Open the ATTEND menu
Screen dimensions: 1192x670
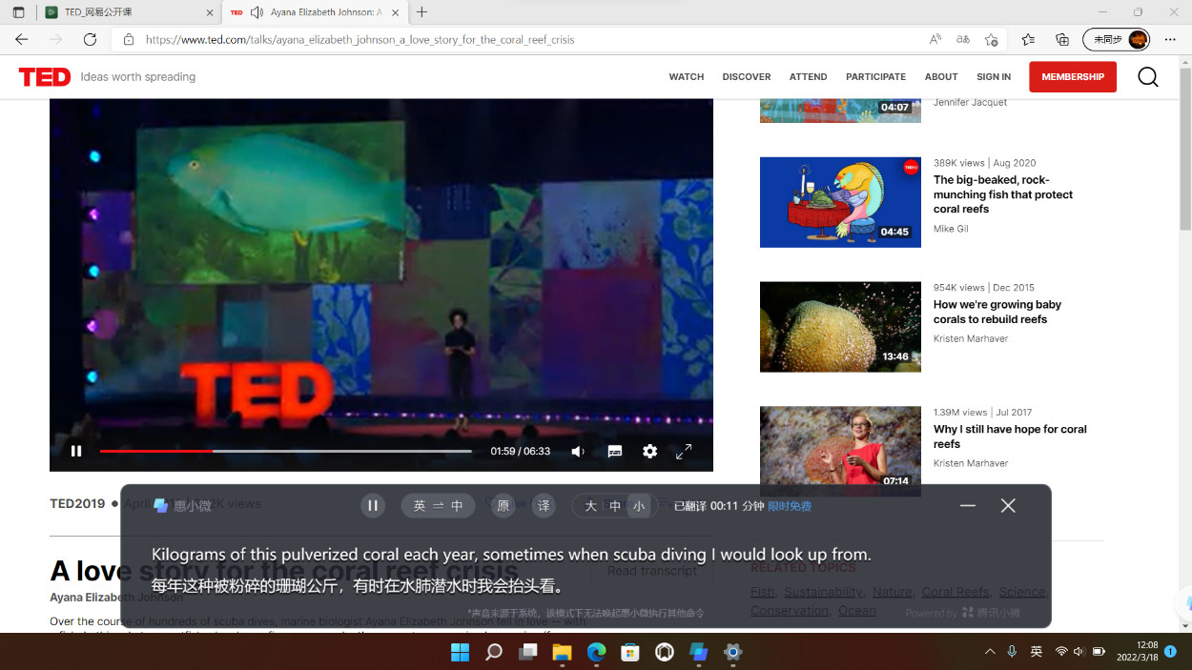tap(808, 77)
